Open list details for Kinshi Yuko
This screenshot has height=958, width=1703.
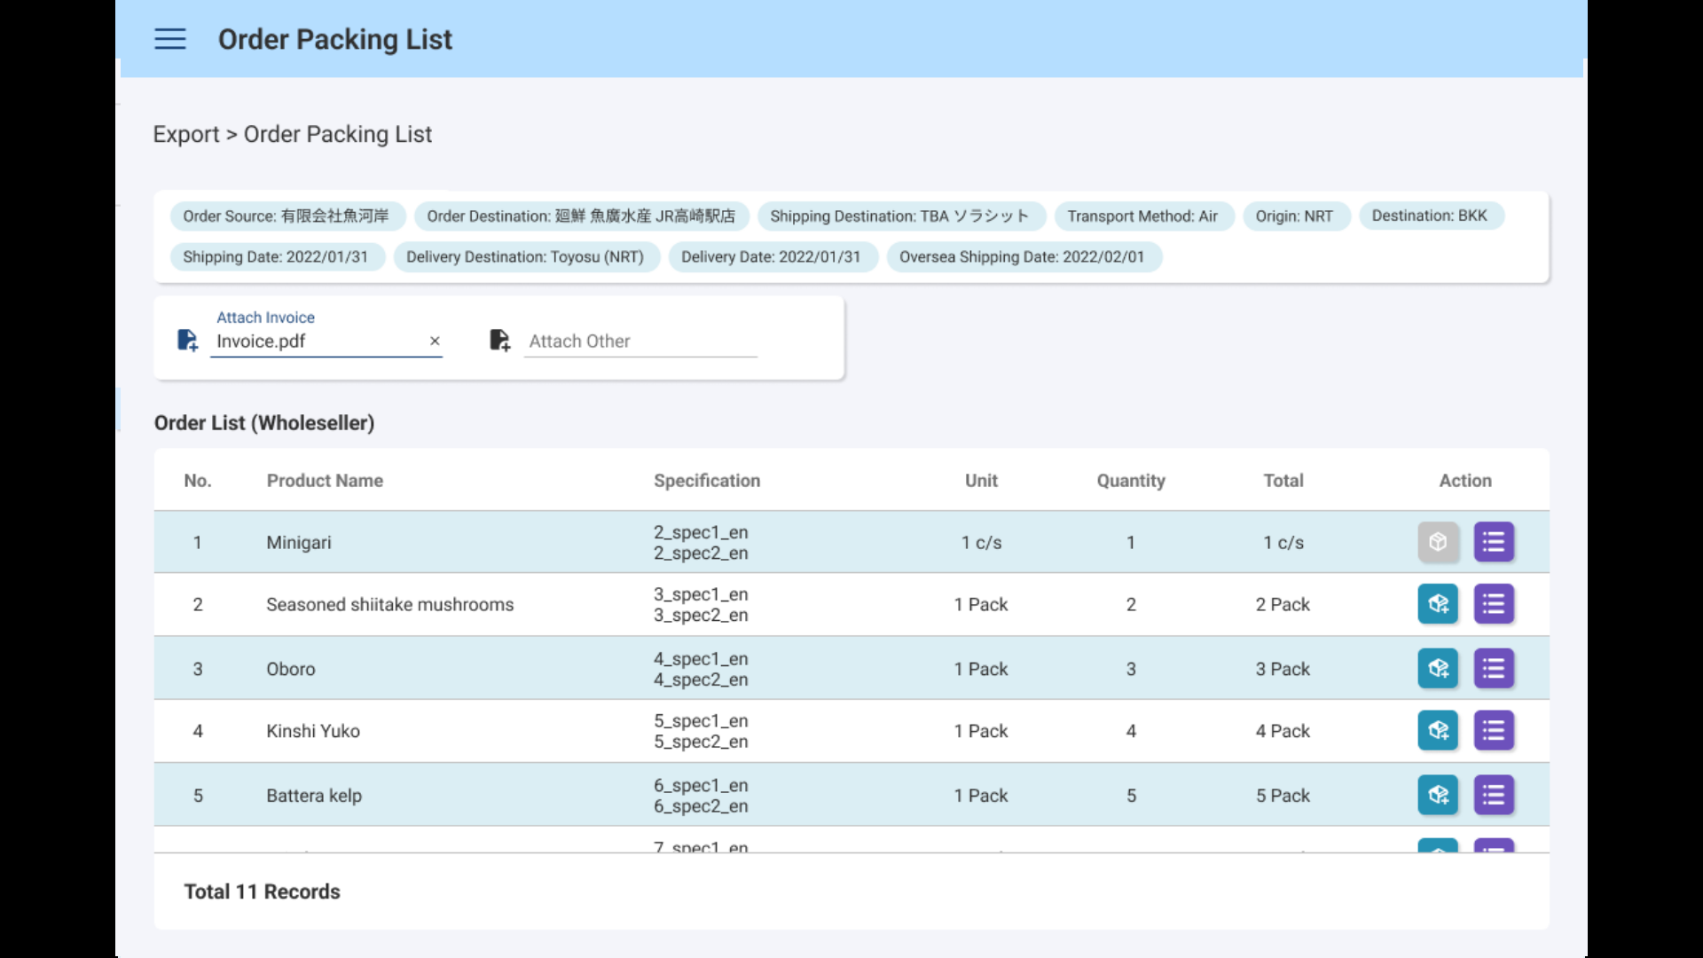click(1494, 731)
